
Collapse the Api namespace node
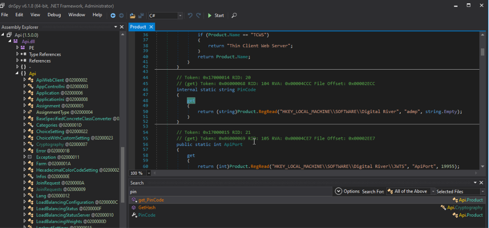click(18, 73)
